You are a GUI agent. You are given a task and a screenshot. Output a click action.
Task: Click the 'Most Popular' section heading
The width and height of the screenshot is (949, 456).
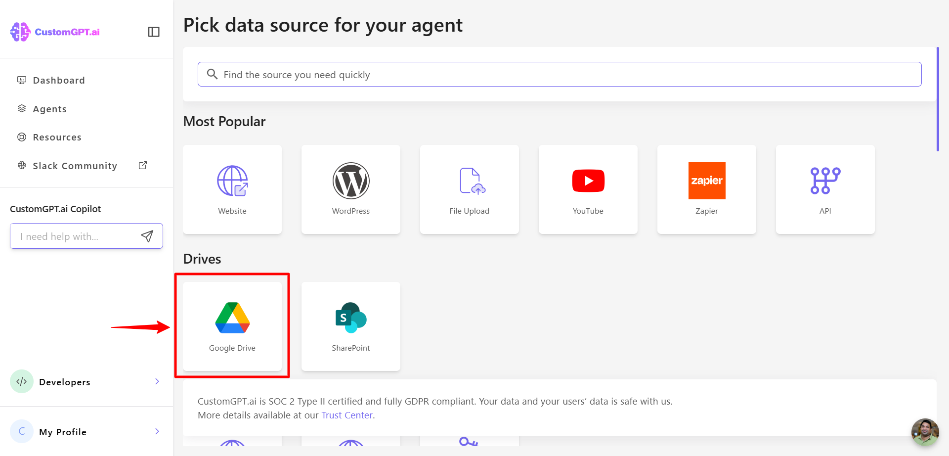coord(224,122)
